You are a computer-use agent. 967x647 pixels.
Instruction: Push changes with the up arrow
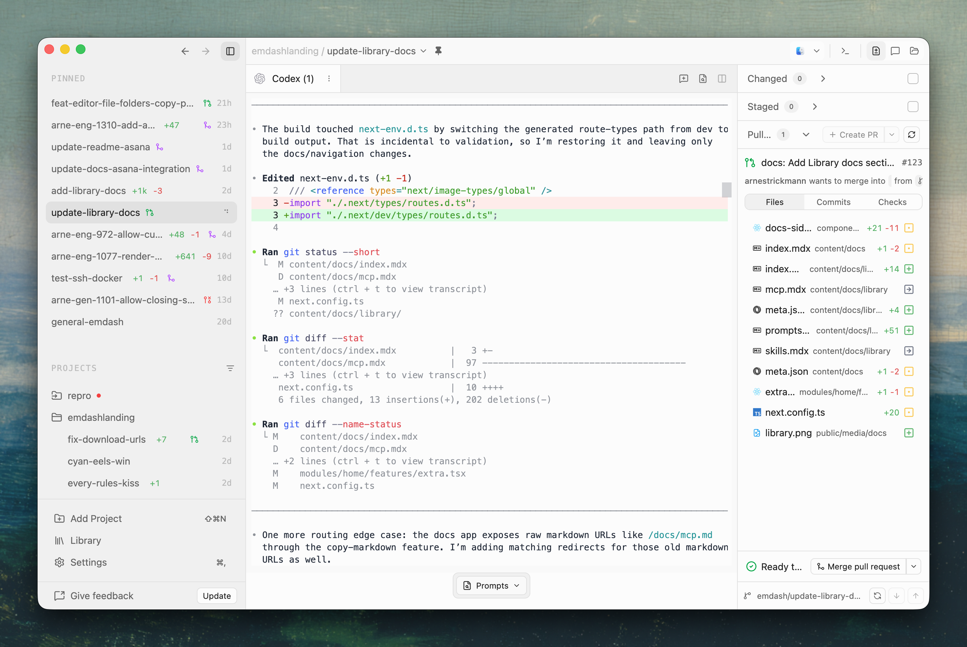(915, 596)
